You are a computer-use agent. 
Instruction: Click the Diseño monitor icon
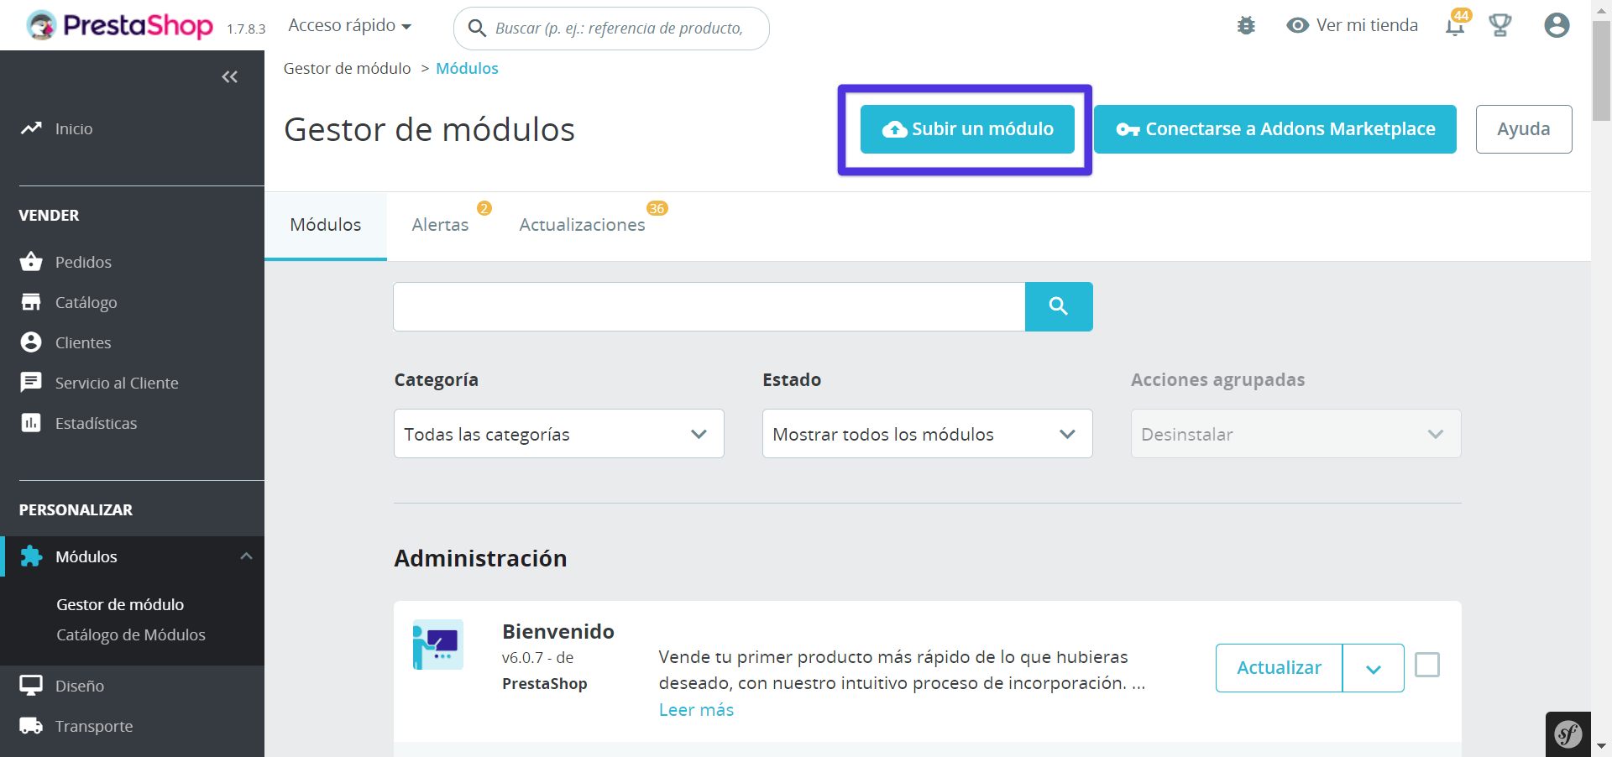pyautogui.click(x=31, y=686)
